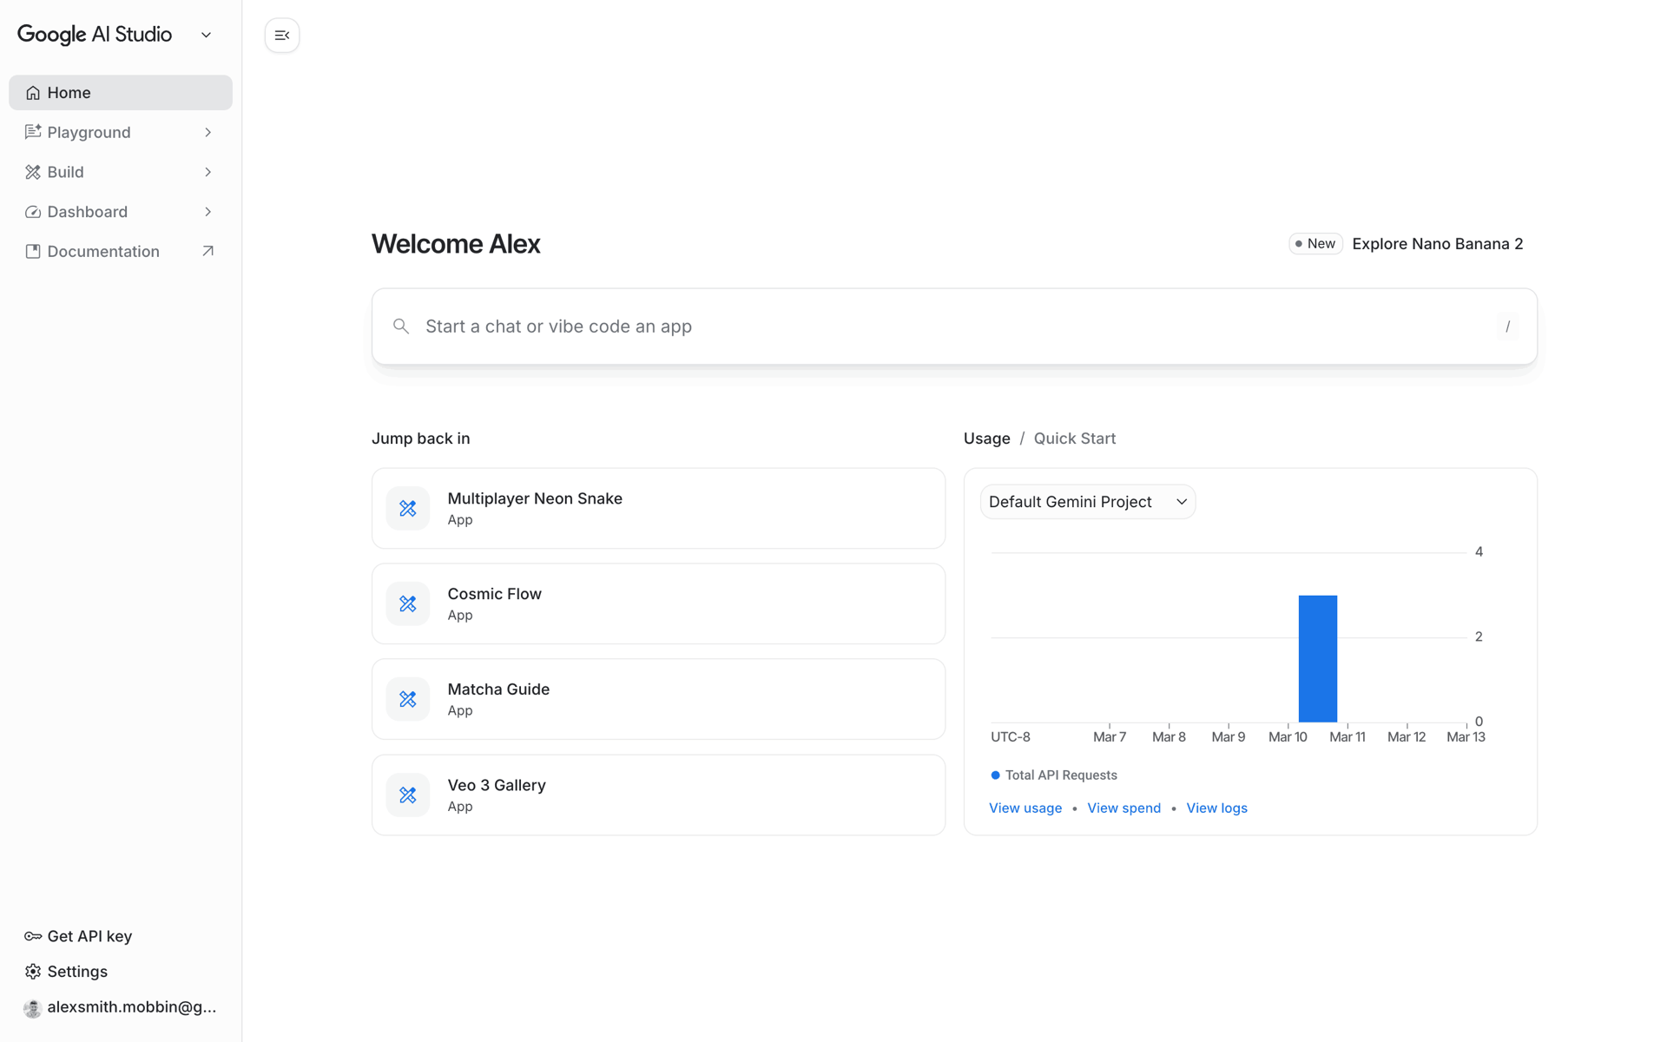1667x1042 pixels.
Task: Click the Matcha Guide app icon
Action: tap(407, 699)
